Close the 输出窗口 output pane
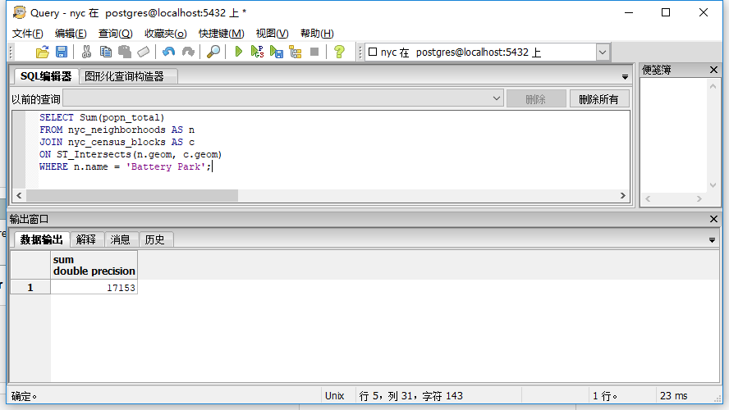Viewport: 729px width, 410px height. coord(713,219)
